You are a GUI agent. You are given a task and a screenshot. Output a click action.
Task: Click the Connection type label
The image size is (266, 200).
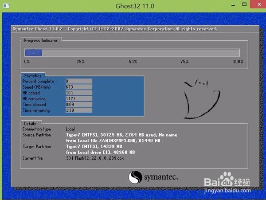pos(37,129)
